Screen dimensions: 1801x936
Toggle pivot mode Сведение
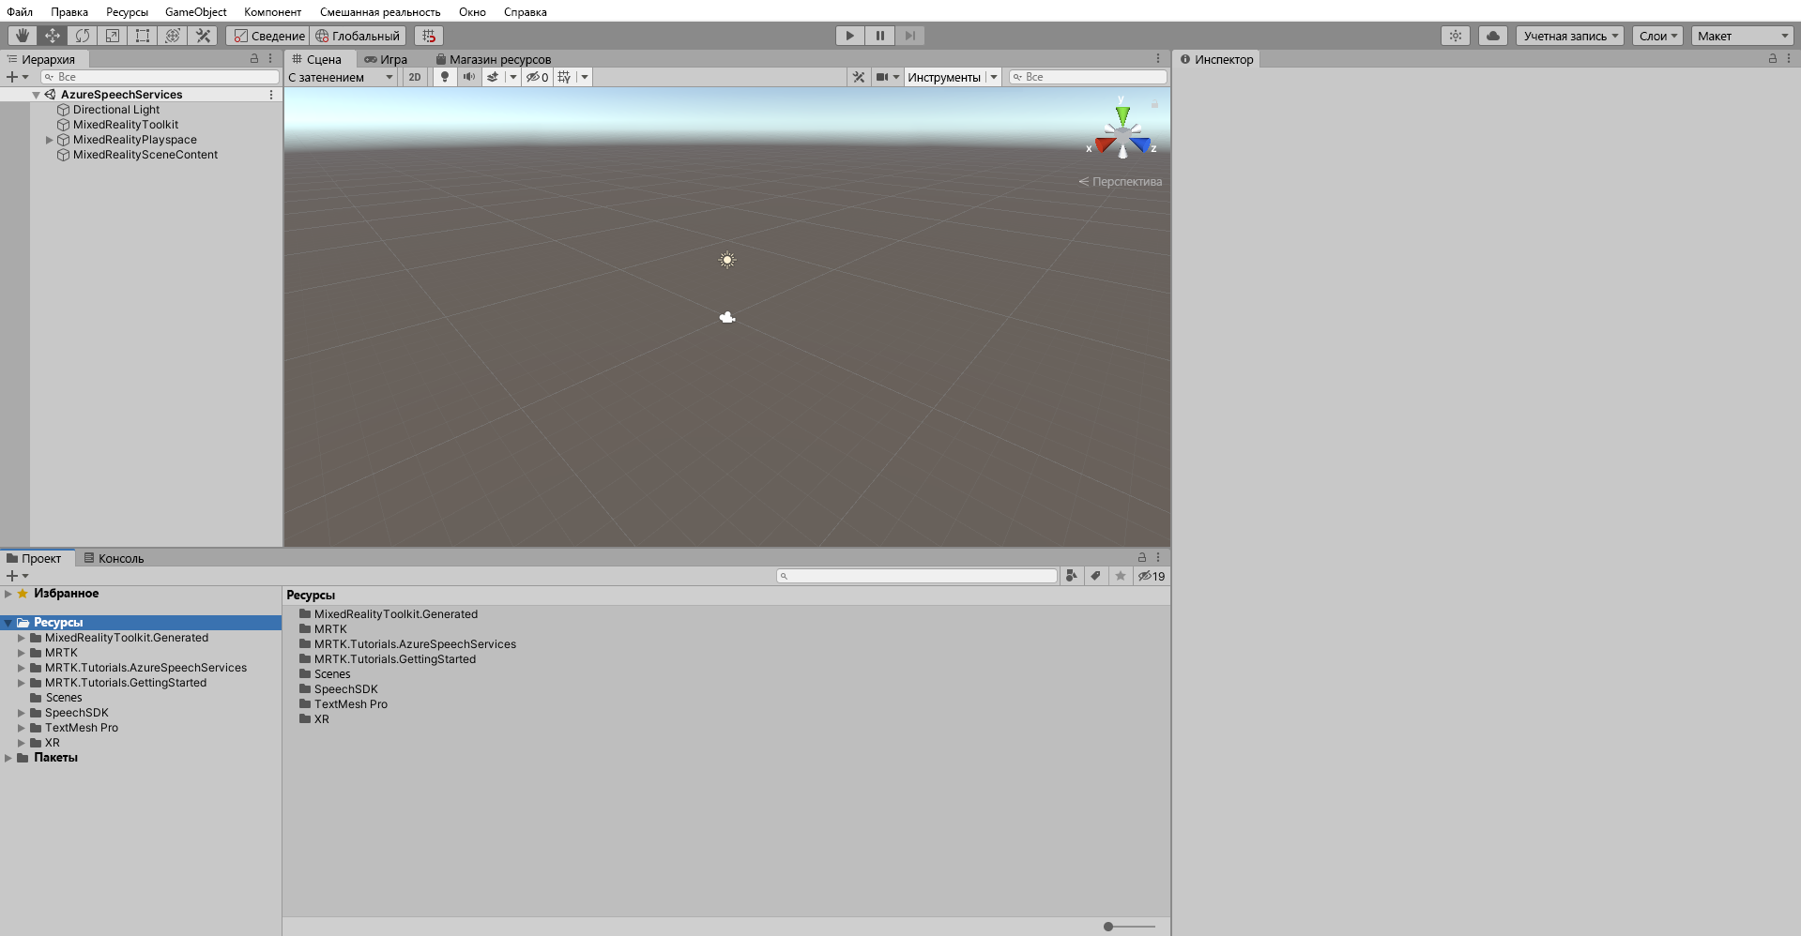tap(268, 36)
